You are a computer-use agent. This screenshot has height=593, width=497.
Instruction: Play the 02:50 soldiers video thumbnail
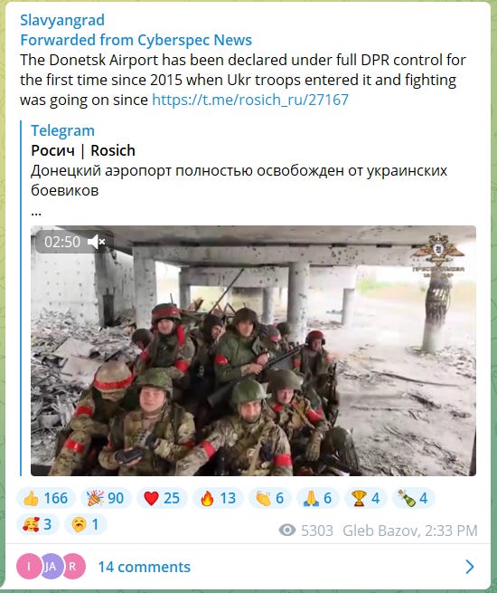[253, 350]
